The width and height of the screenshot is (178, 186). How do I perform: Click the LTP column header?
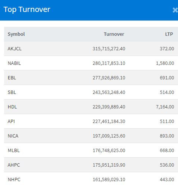(x=169, y=34)
